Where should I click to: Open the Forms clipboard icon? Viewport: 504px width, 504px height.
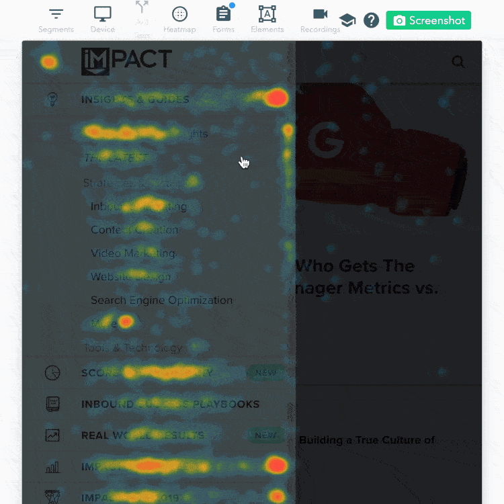tap(223, 14)
